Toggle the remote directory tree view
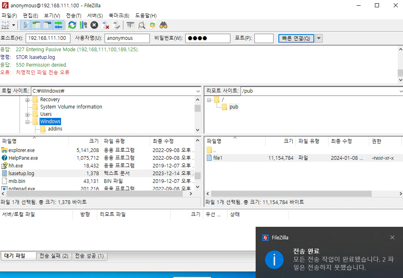403x278 pixels. (48, 25)
